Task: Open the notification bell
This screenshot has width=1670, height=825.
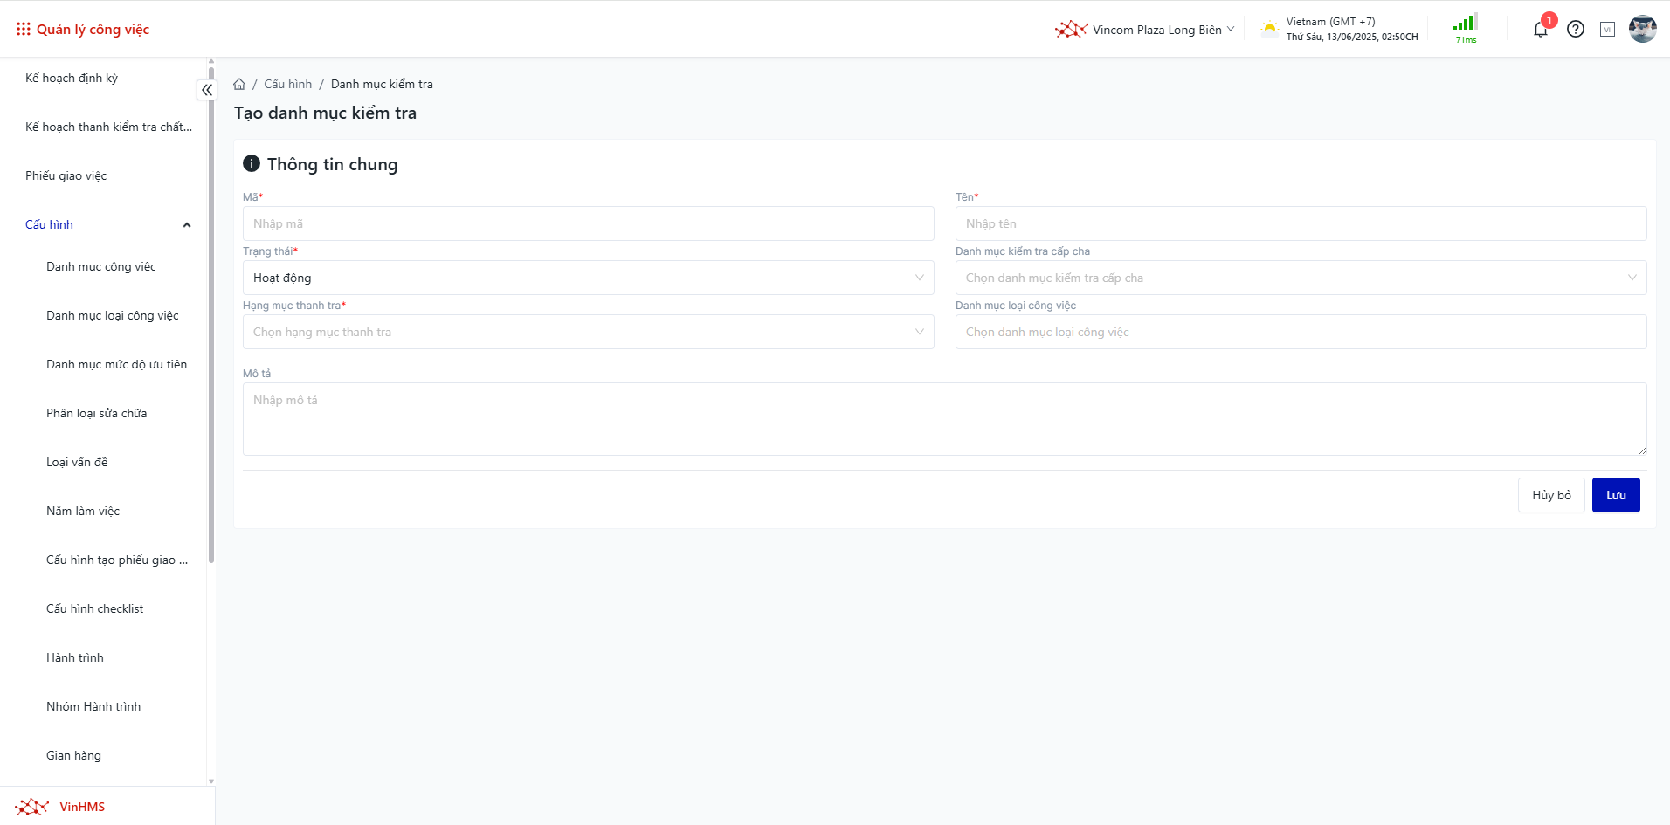Action: (x=1540, y=30)
